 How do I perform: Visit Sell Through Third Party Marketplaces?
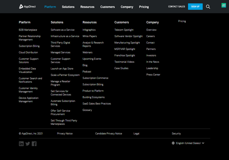64,122
